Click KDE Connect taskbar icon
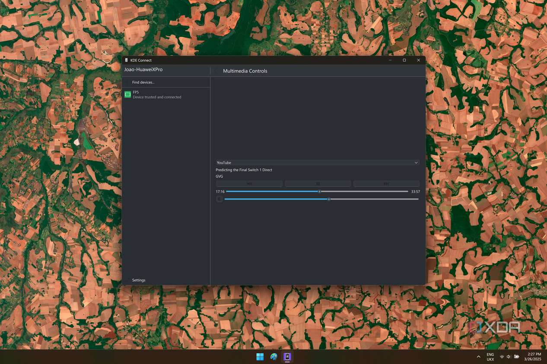This screenshot has width=547, height=364. (287, 357)
